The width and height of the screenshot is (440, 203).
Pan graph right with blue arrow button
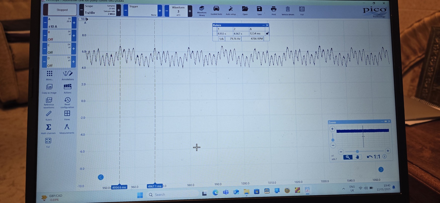click(381, 170)
